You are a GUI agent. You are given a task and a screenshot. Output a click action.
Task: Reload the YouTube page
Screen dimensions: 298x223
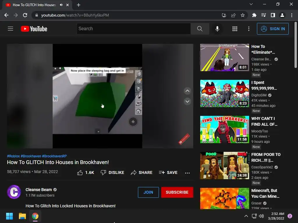click(25, 15)
